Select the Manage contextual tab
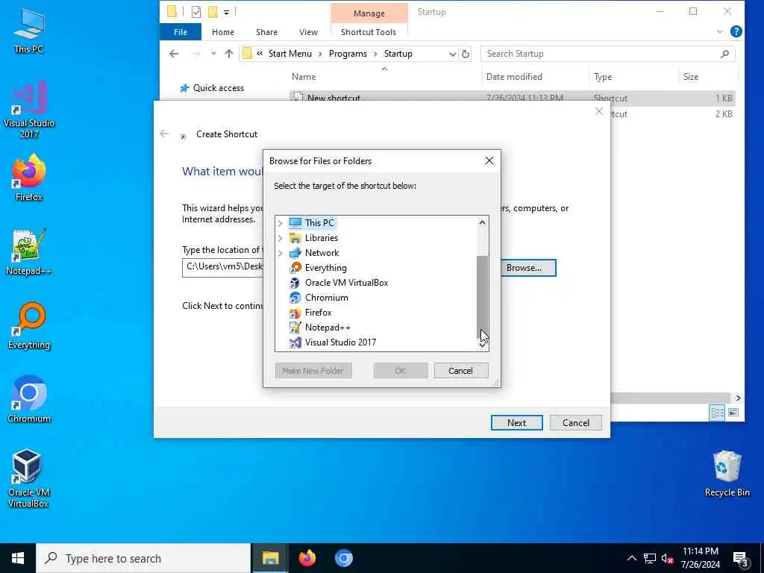Screen dimensions: 764x573 [369, 13]
